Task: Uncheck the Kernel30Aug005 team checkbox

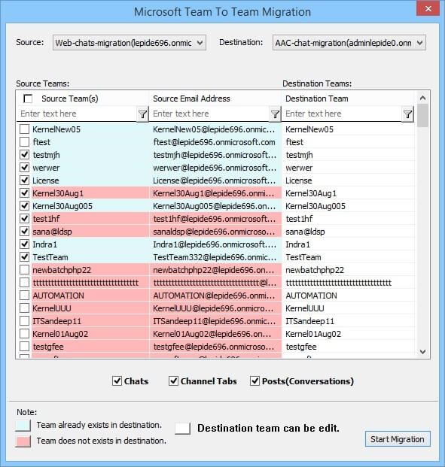Action: (24, 206)
